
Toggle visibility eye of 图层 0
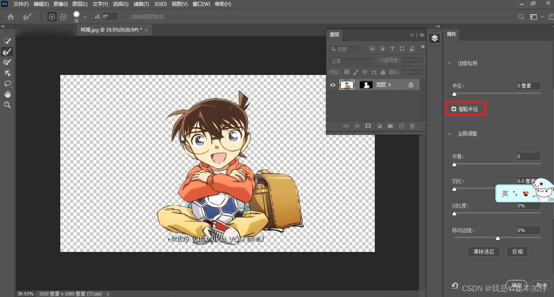pos(333,85)
